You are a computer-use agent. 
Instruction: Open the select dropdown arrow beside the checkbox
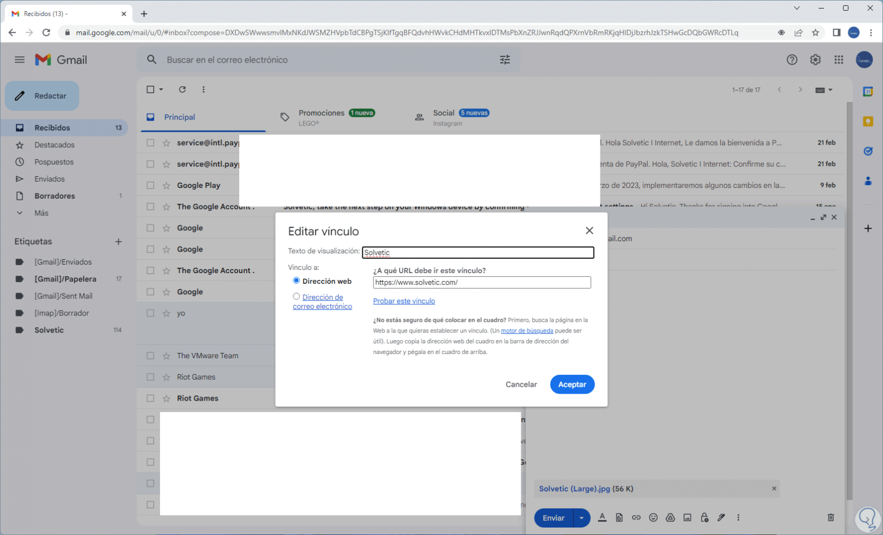[x=161, y=89]
